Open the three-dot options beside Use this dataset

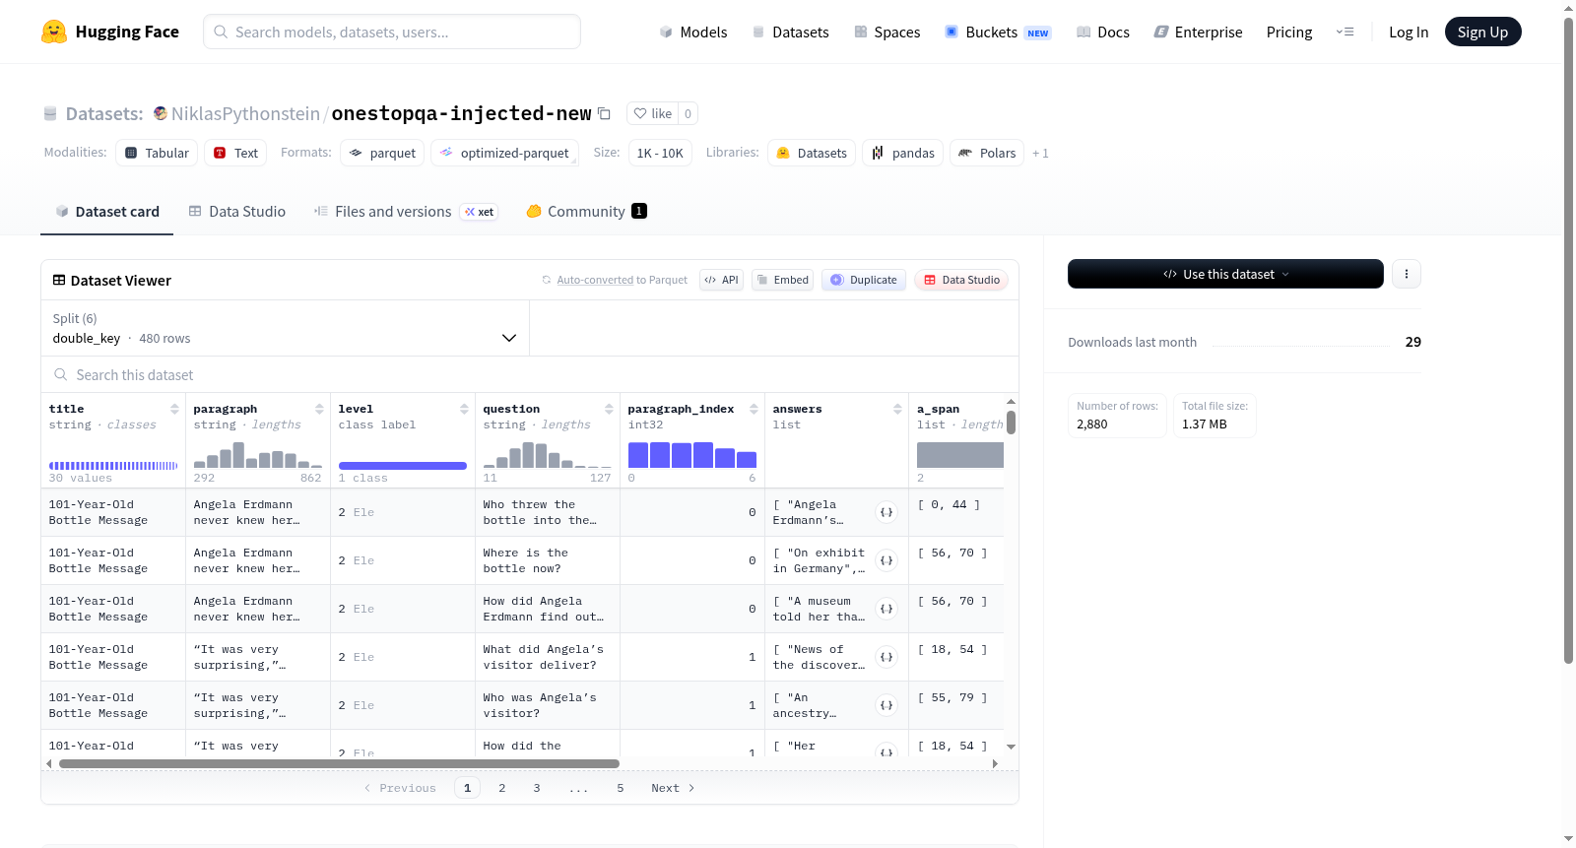(1407, 274)
